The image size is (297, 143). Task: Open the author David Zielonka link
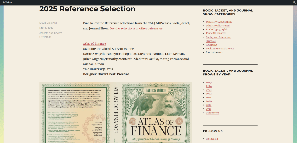(x=48, y=23)
